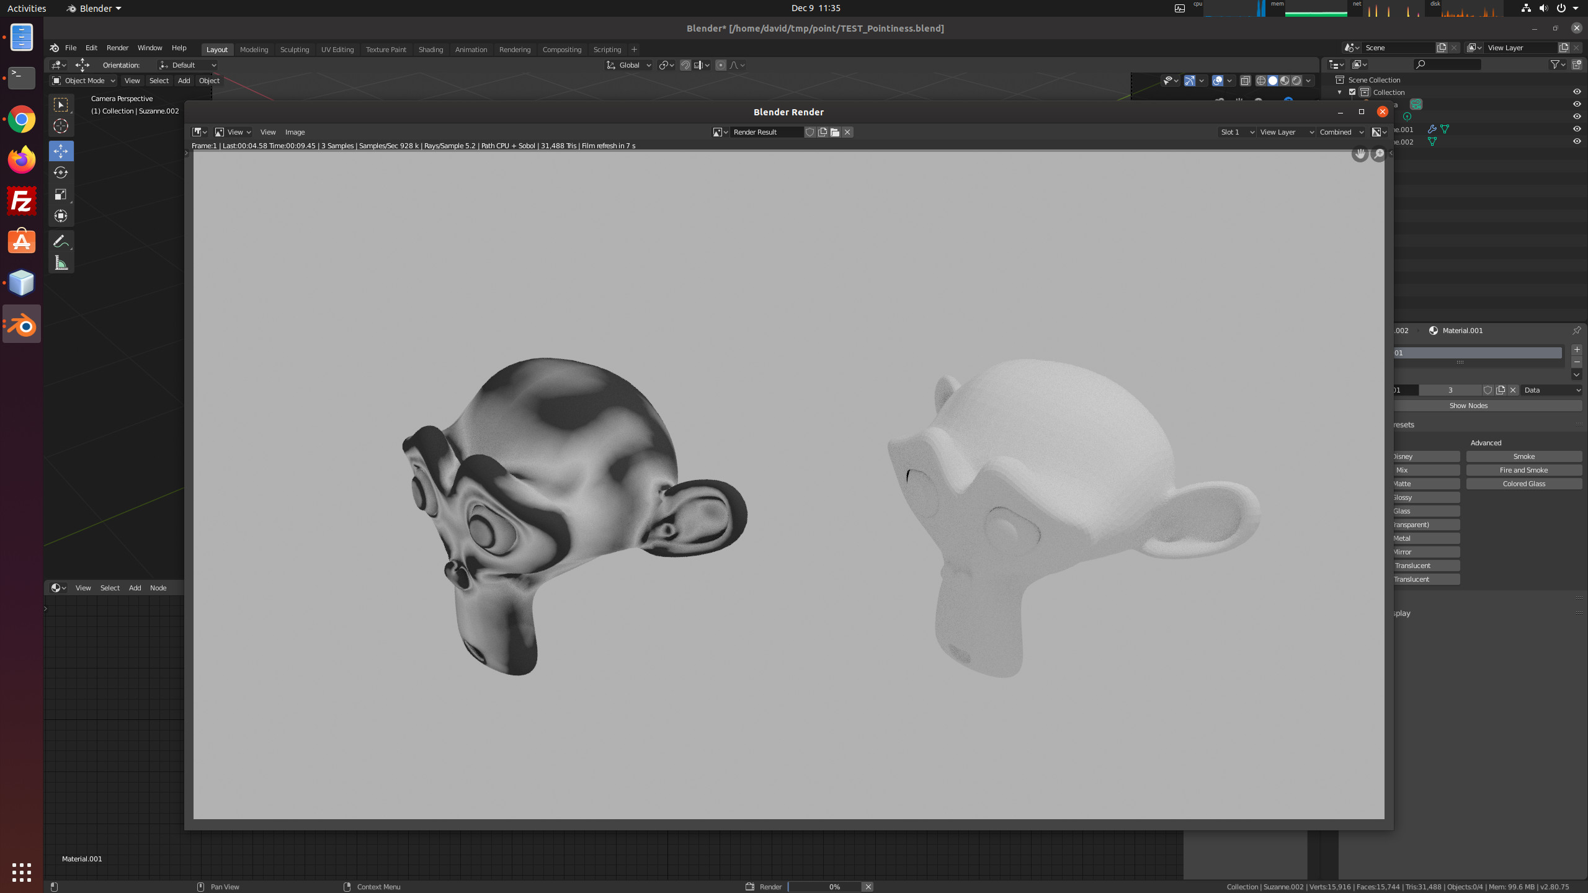The width and height of the screenshot is (1588, 893).
Task: Switch to the Shading workspace tab
Action: click(x=430, y=49)
